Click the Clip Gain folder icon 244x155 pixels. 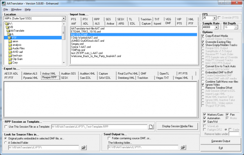tap(10, 59)
